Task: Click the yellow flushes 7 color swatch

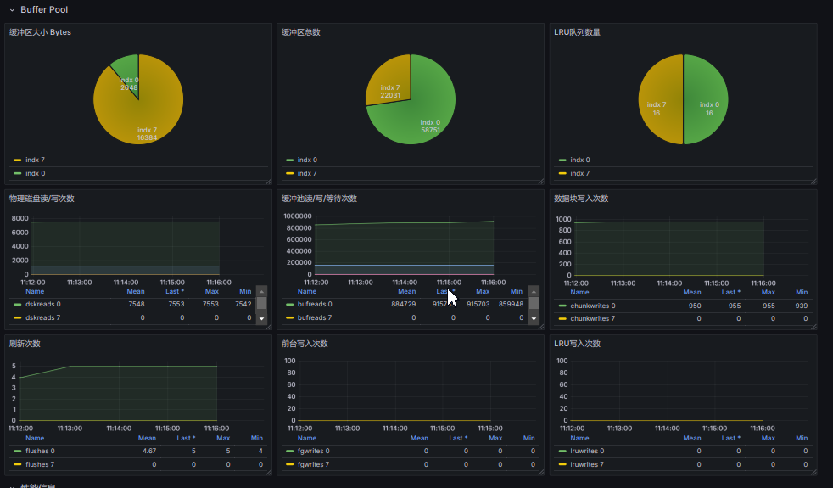Action: pos(18,464)
